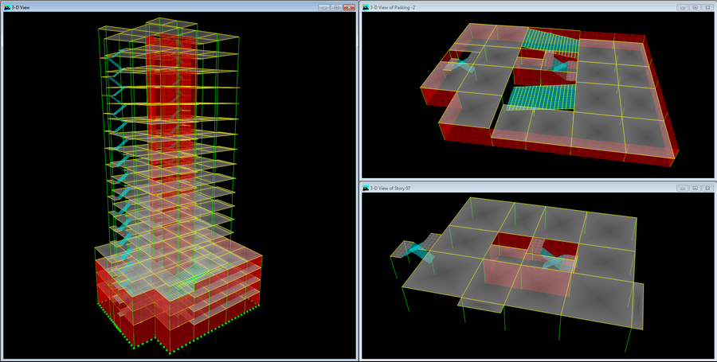Maximize the Story 07 view window
Viewport: 717px width, 362px height.
coord(695,189)
